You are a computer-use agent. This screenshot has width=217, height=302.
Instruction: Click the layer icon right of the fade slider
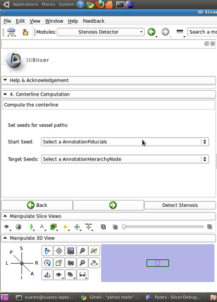tap(209, 226)
